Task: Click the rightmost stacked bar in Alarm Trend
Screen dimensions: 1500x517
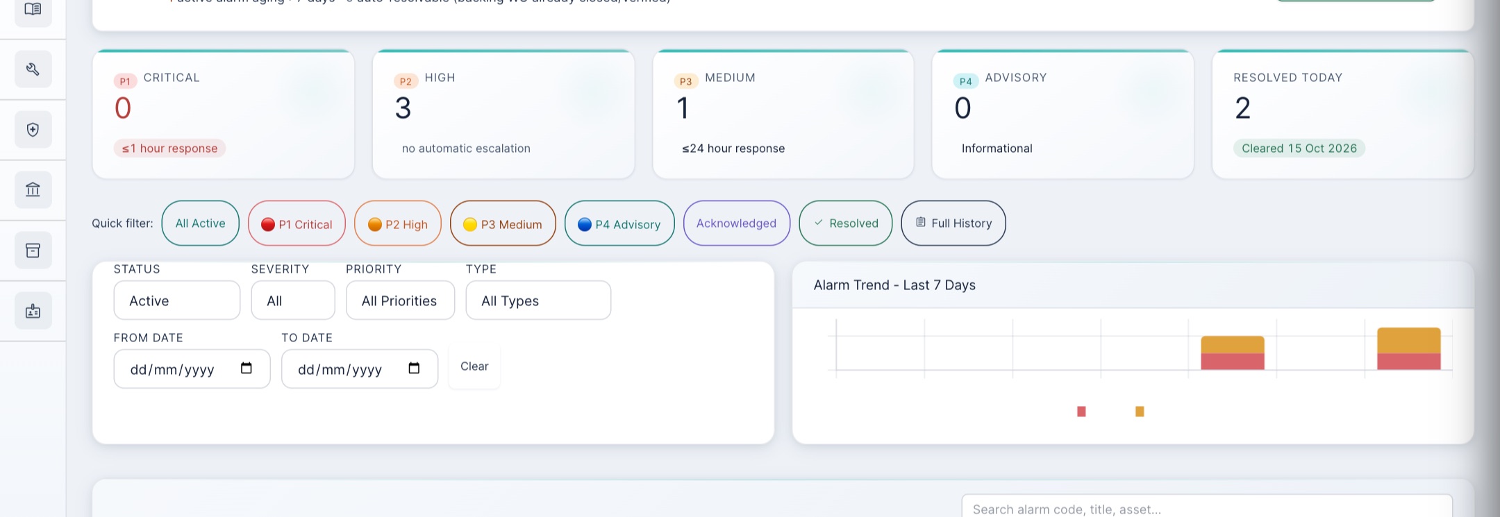Action: [1409, 348]
